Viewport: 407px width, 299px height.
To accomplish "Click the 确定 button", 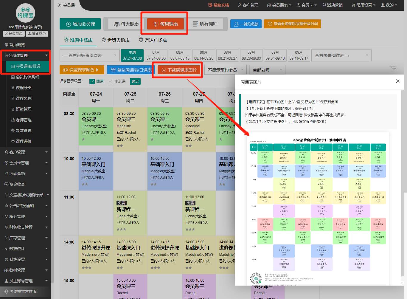I will click(x=135, y=81).
